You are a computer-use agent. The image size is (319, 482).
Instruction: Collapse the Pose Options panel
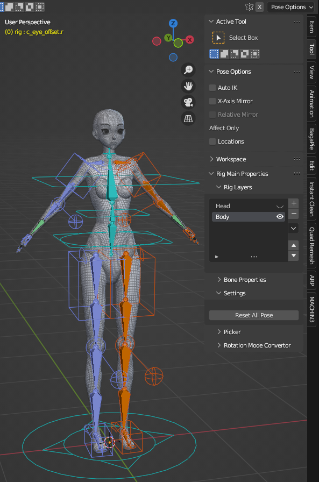click(211, 72)
